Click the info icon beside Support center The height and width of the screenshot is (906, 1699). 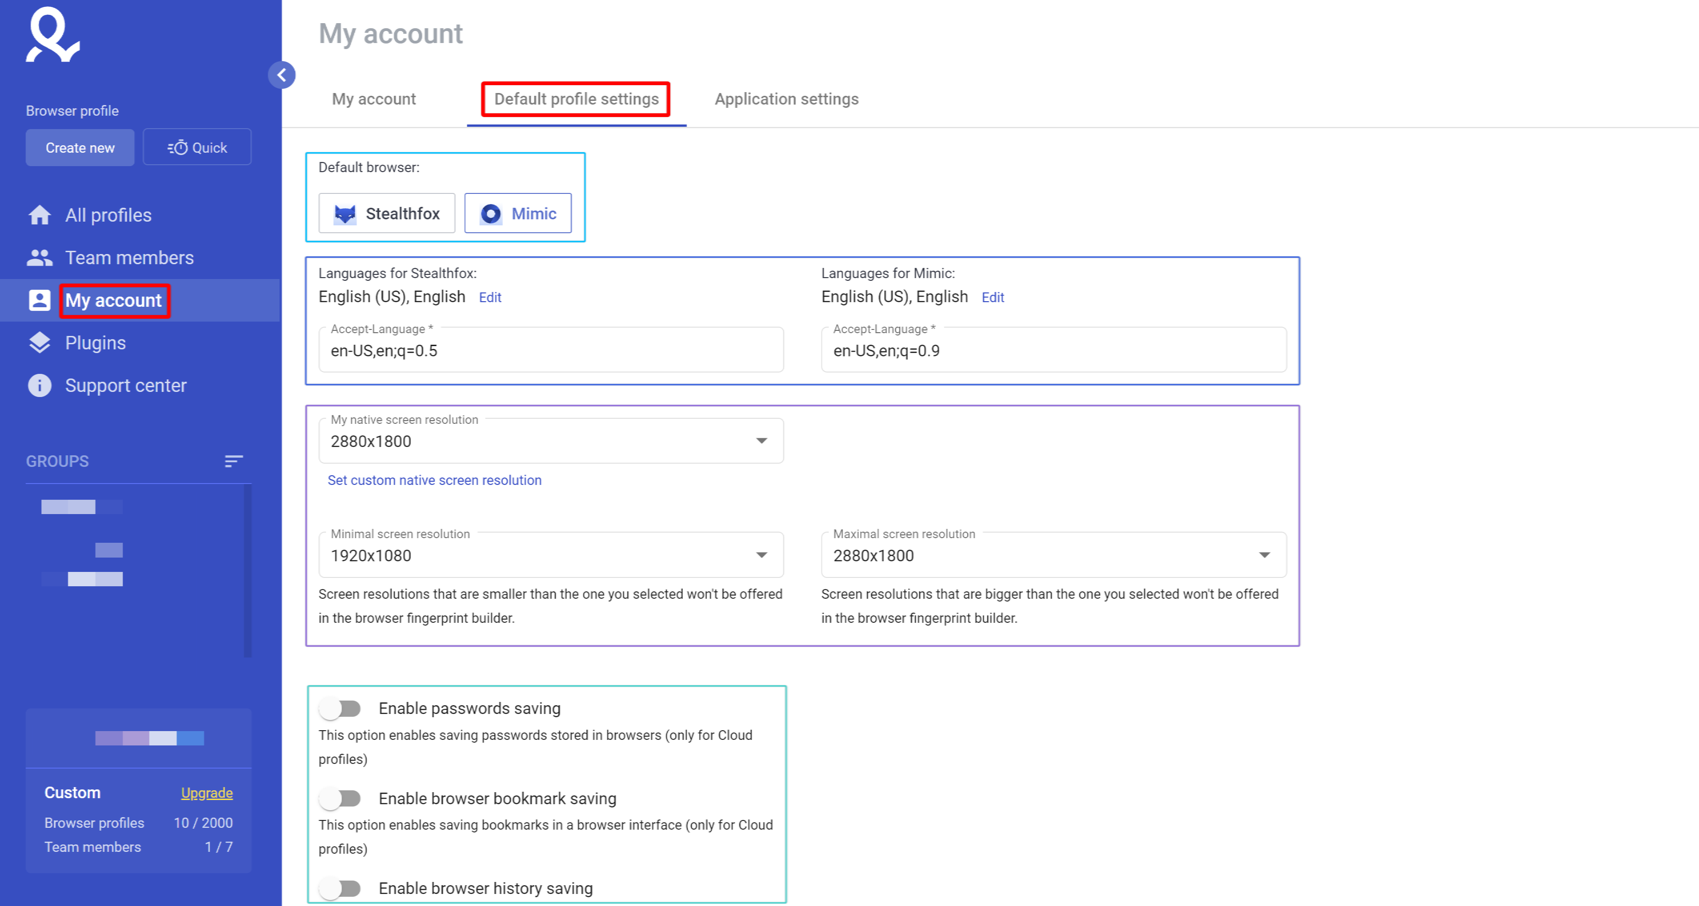40,385
